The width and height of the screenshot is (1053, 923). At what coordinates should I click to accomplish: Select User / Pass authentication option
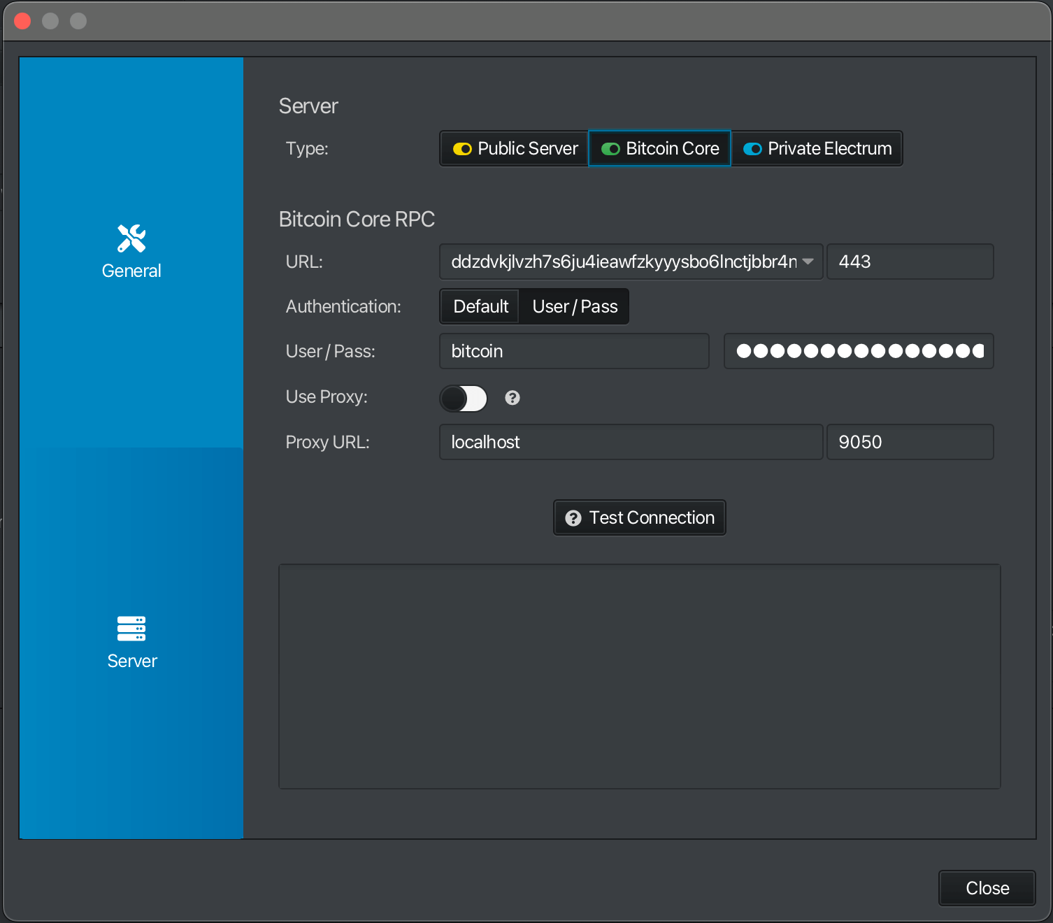575,307
